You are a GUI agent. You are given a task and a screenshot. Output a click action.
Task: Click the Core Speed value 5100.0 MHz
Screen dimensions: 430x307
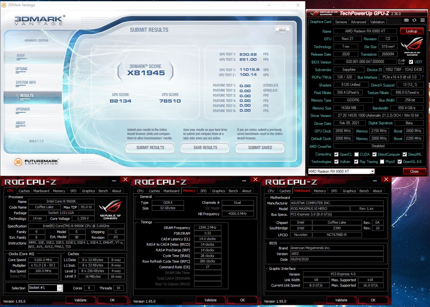[43, 260]
